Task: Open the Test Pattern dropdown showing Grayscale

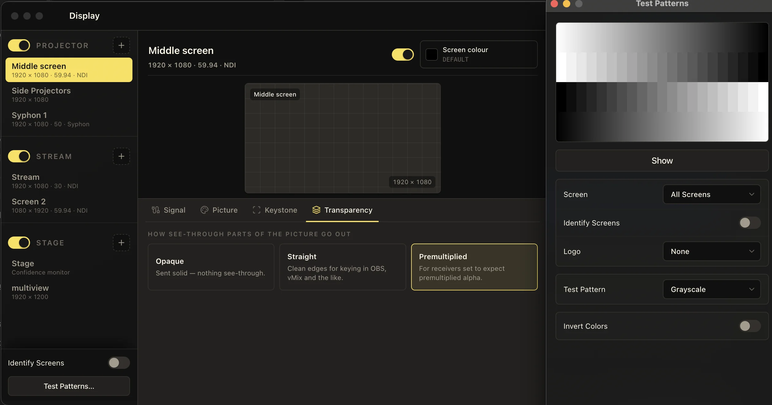Action: pos(712,289)
